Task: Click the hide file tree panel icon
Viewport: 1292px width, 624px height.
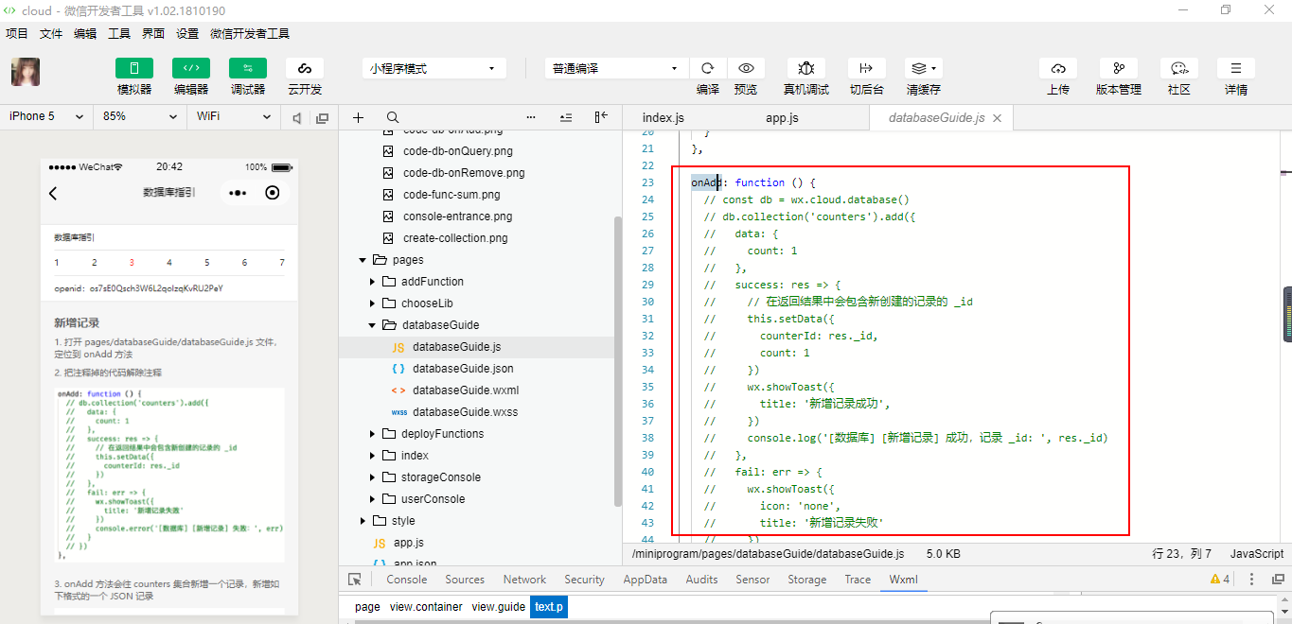Action: [x=601, y=117]
